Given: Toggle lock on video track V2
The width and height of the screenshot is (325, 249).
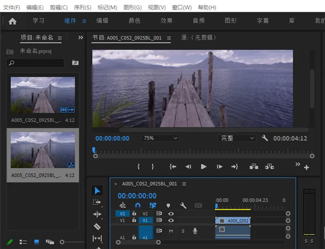Looking at the screenshot, I should pos(134,214).
